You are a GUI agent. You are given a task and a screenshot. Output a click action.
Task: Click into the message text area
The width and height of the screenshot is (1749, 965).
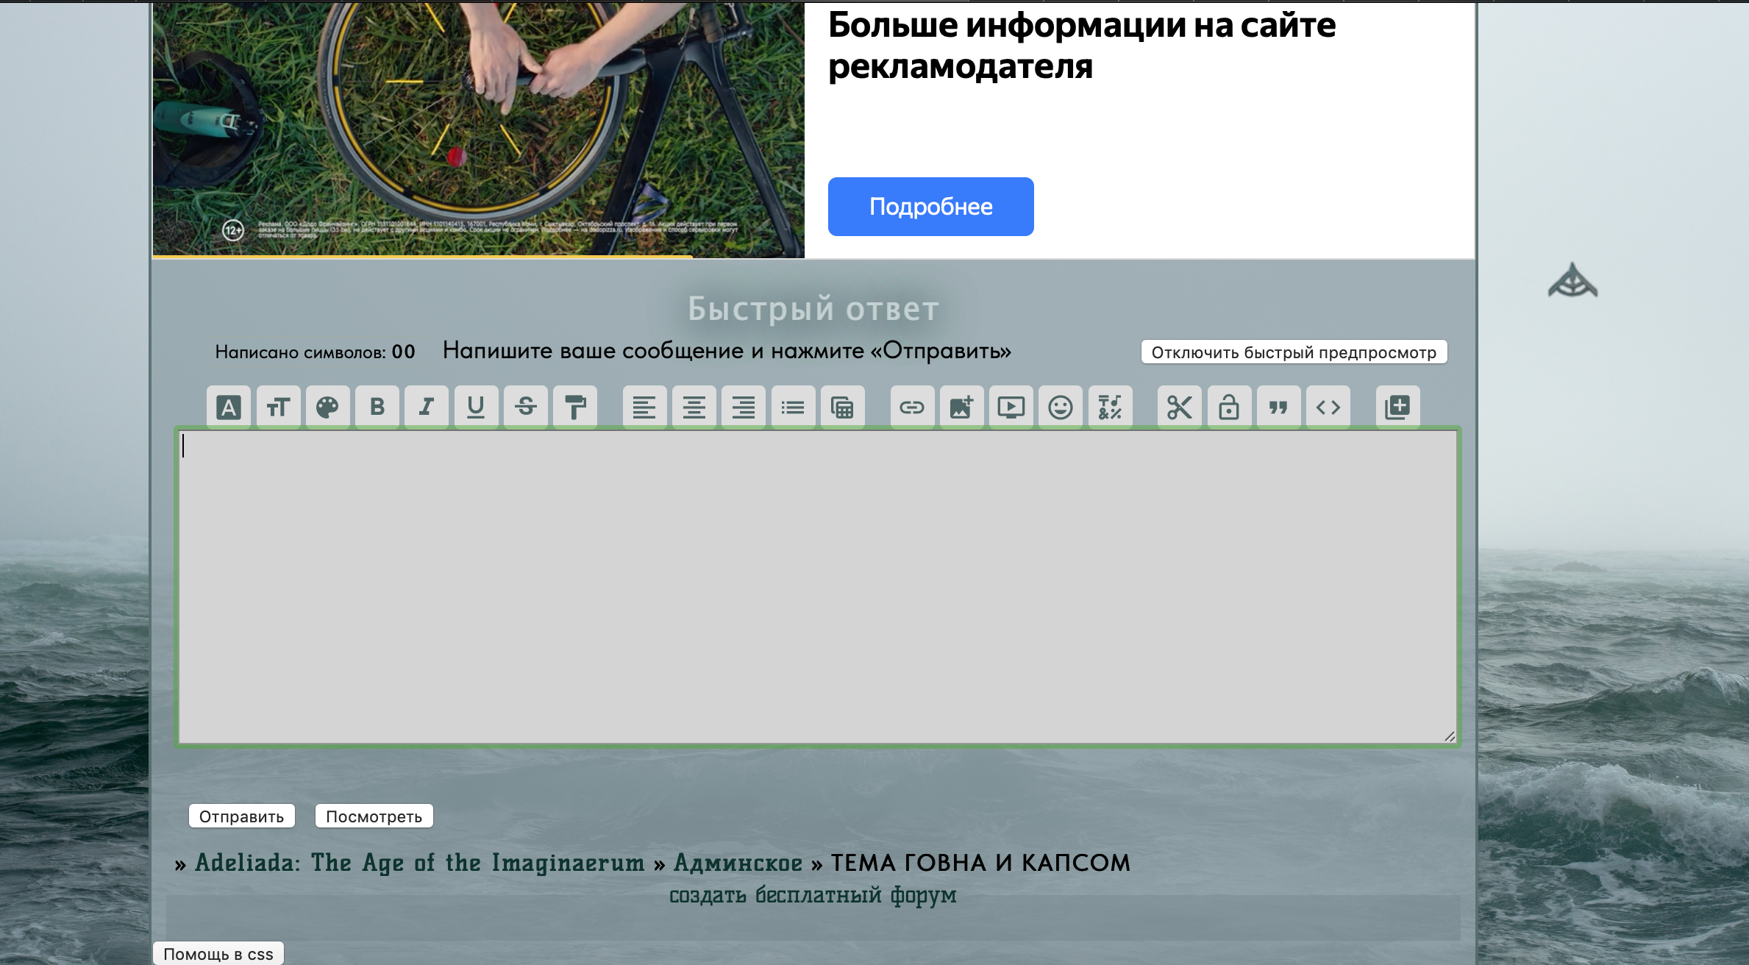click(816, 587)
